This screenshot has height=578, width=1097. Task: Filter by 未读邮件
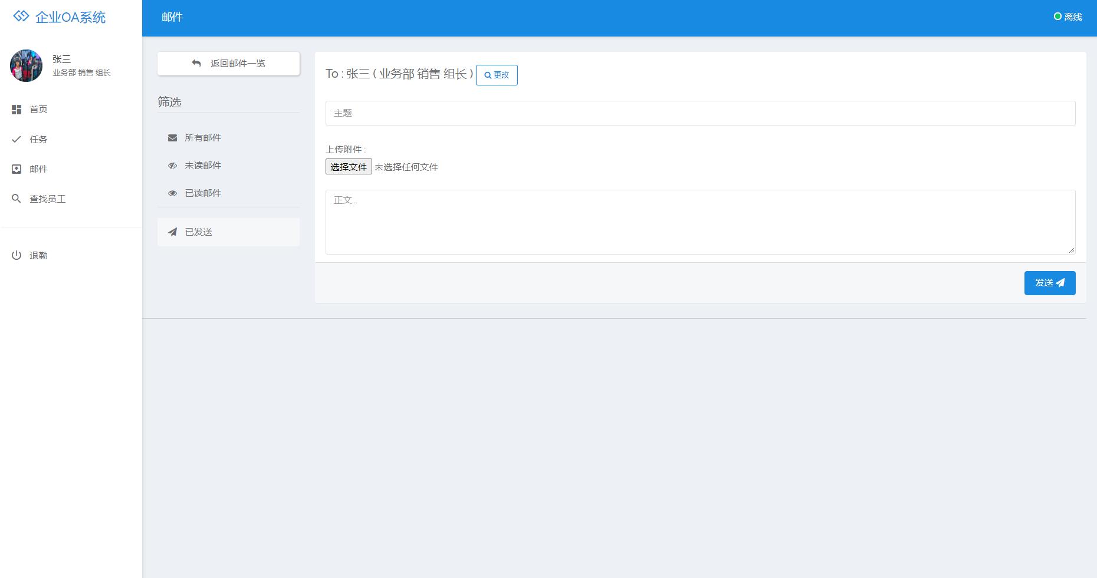click(228, 166)
